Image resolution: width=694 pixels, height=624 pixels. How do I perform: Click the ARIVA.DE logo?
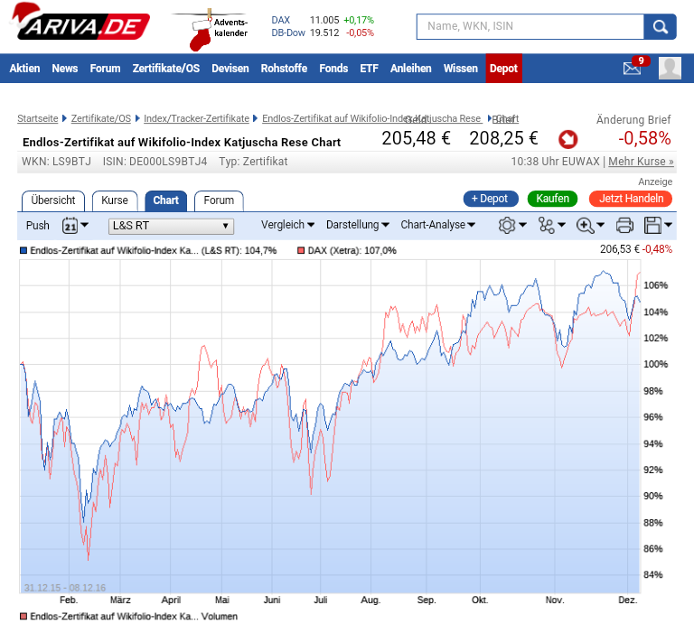click(81, 24)
